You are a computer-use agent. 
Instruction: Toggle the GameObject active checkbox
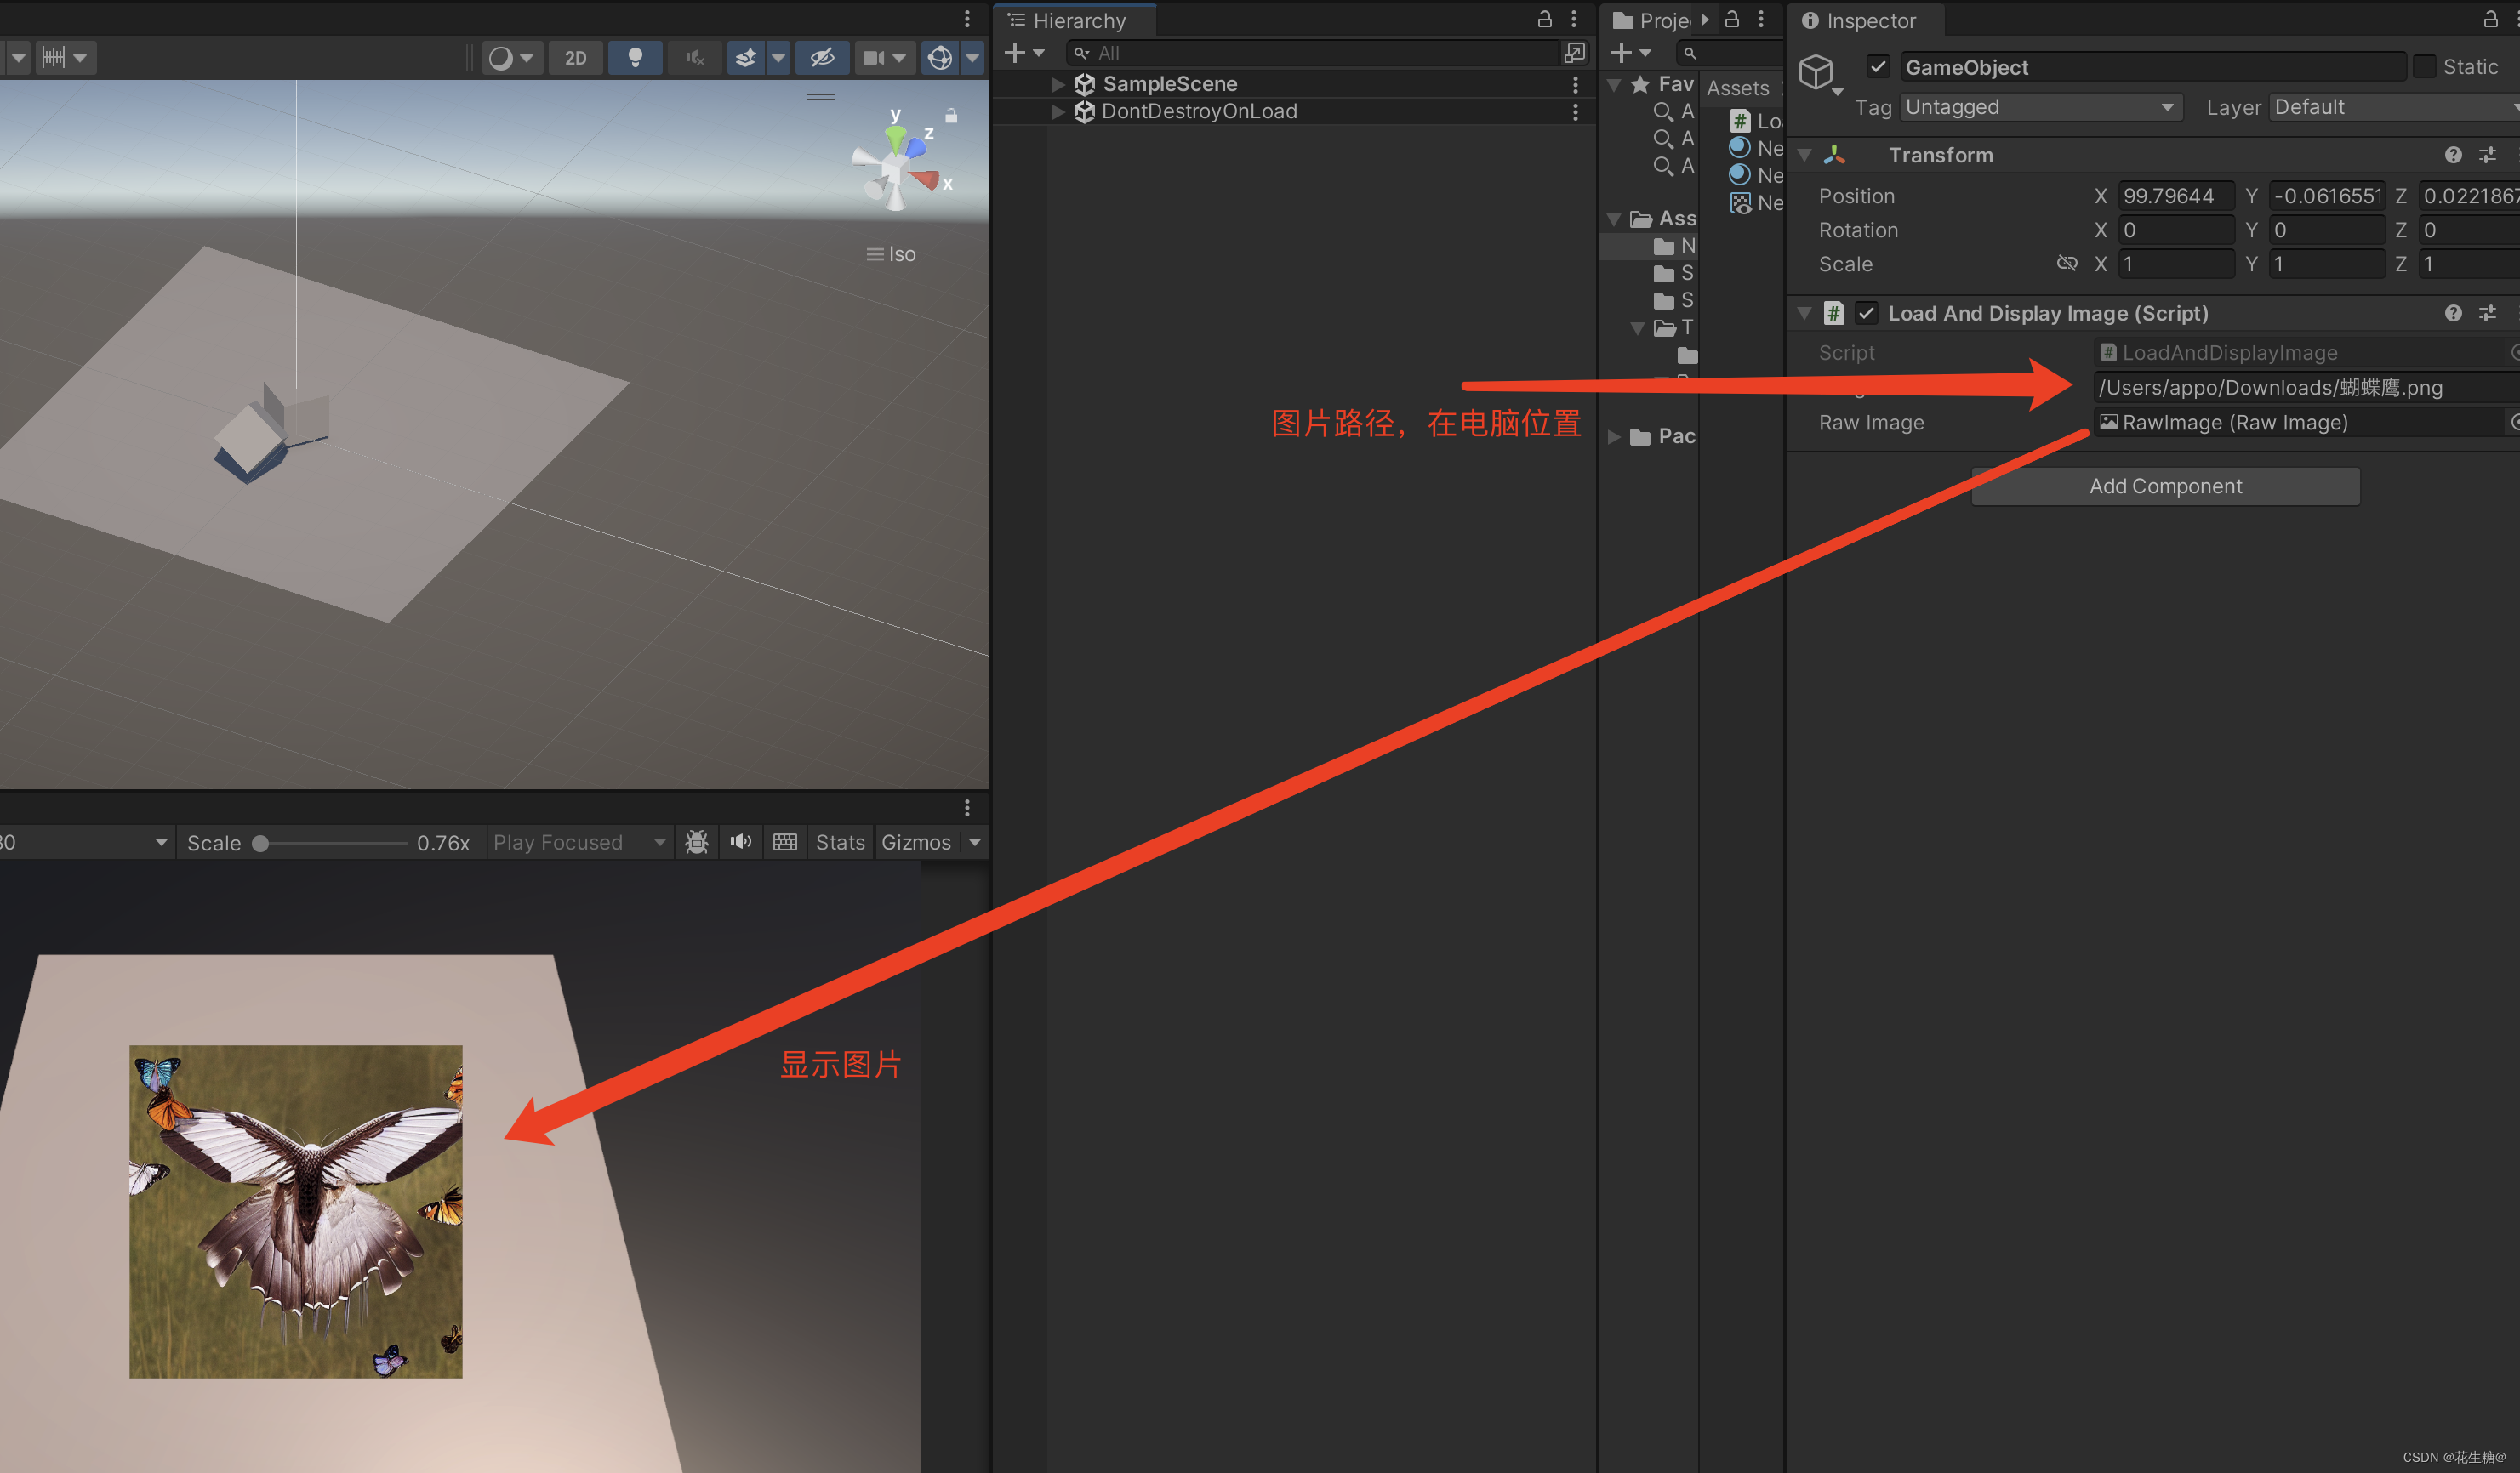coord(1879,66)
